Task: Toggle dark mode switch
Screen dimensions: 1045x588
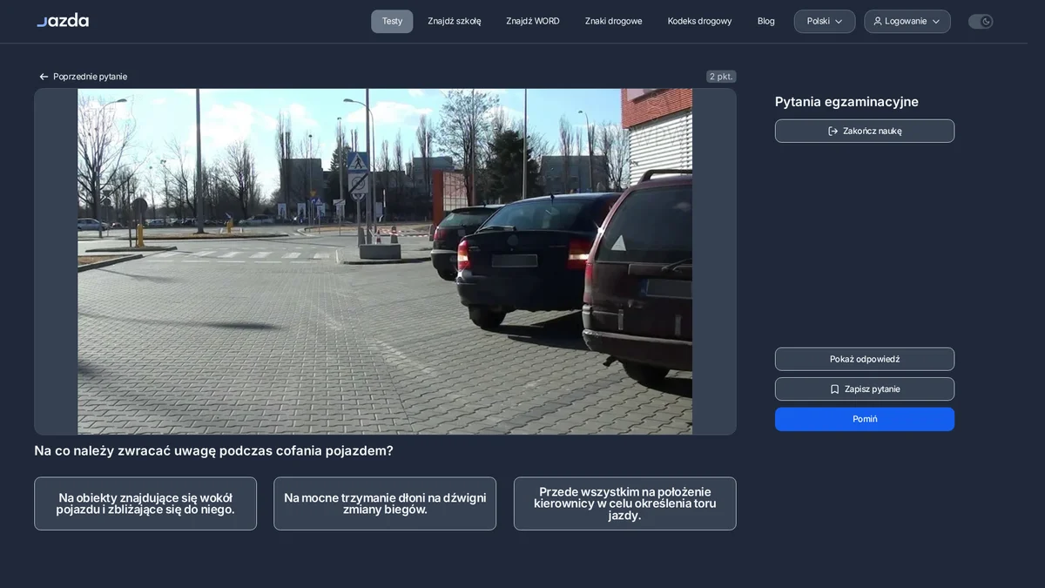Action: coord(981,21)
